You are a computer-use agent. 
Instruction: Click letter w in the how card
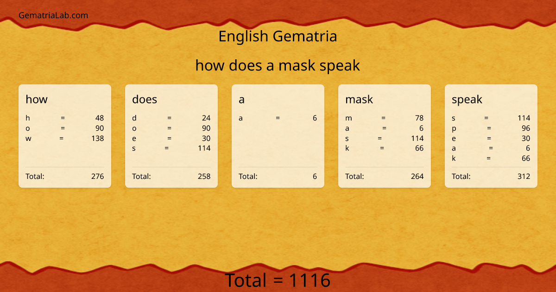point(28,138)
